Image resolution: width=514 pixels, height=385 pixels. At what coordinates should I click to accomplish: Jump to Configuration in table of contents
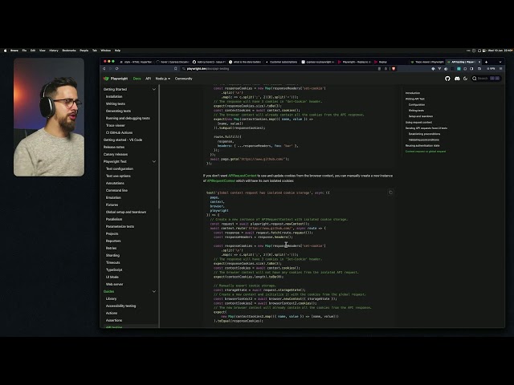417,105
